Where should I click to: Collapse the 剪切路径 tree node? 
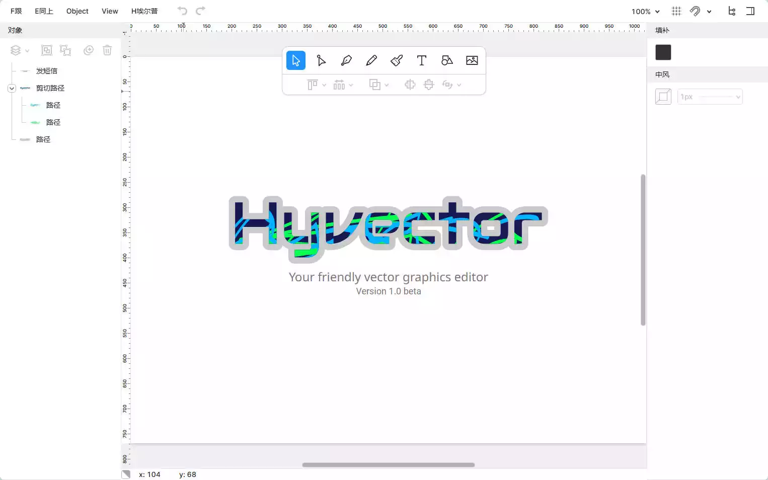click(12, 88)
